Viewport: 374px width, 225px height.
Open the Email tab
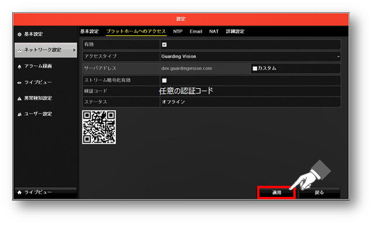pos(196,32)
